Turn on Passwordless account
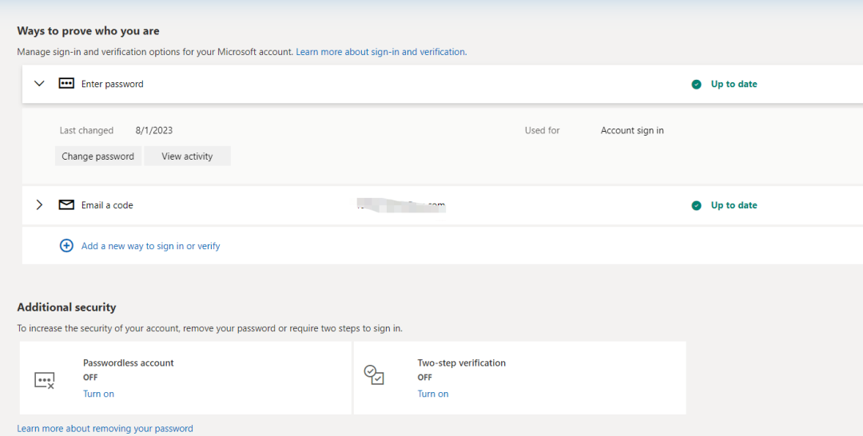863x436 pixels. click(98, 394)
